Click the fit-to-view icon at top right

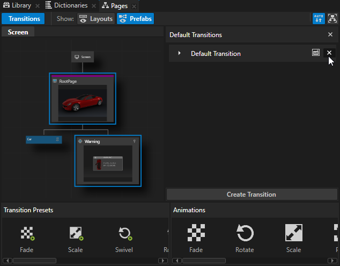(332, 19)
